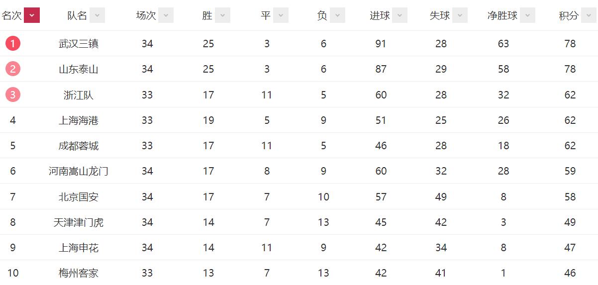Viewport: 598px width, 285px height.
Task: Click the rank 3 badge icon
Action: (x=13, y=95)
